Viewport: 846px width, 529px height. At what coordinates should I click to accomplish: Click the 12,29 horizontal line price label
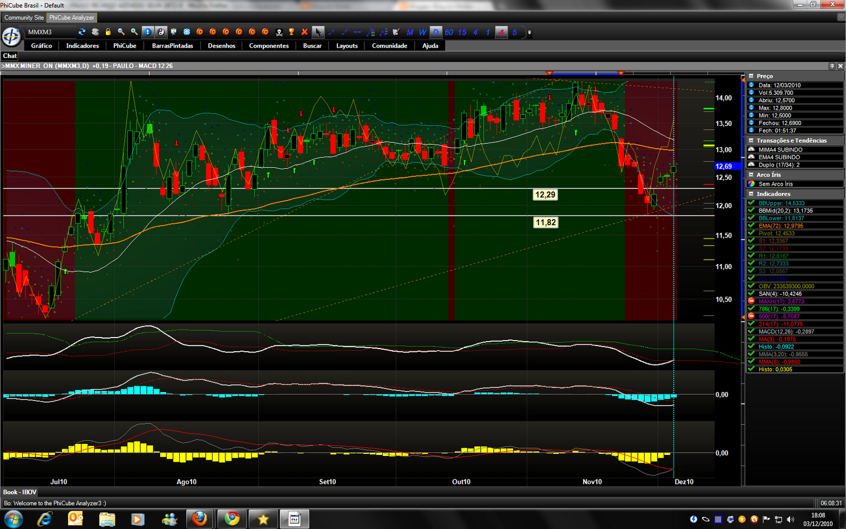(545, 195)
